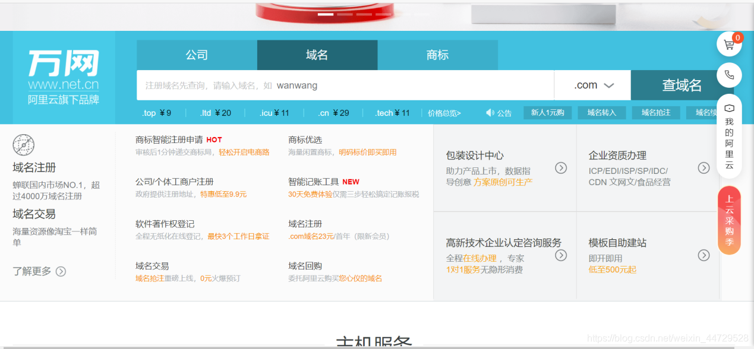Click the 低至500元起 orange text

[x=613, y=269]
